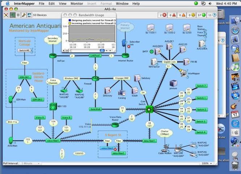Select the NBX 100 device icon
Viewport: 241px width, 174px height.
53,107
